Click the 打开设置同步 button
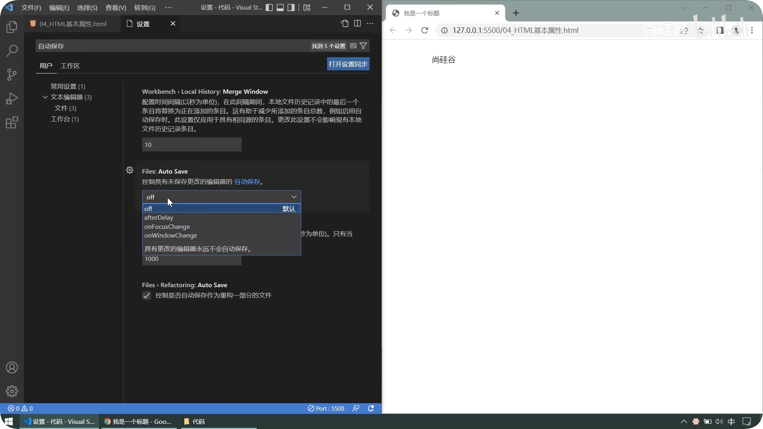Screen dimensions: 763x429 348,64
